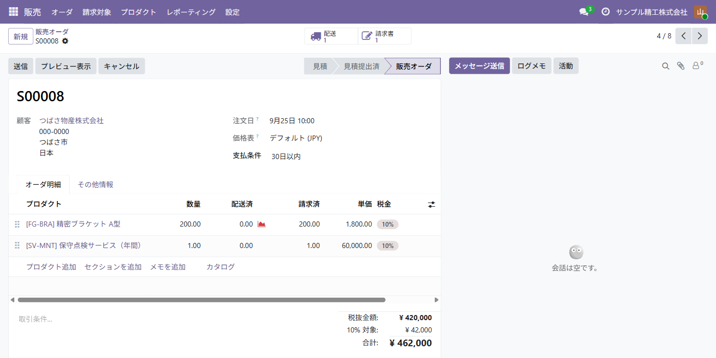Click the カタログ link
This screenshot has height=358, width=716.
pyautogui.click(x=220, y=267)
